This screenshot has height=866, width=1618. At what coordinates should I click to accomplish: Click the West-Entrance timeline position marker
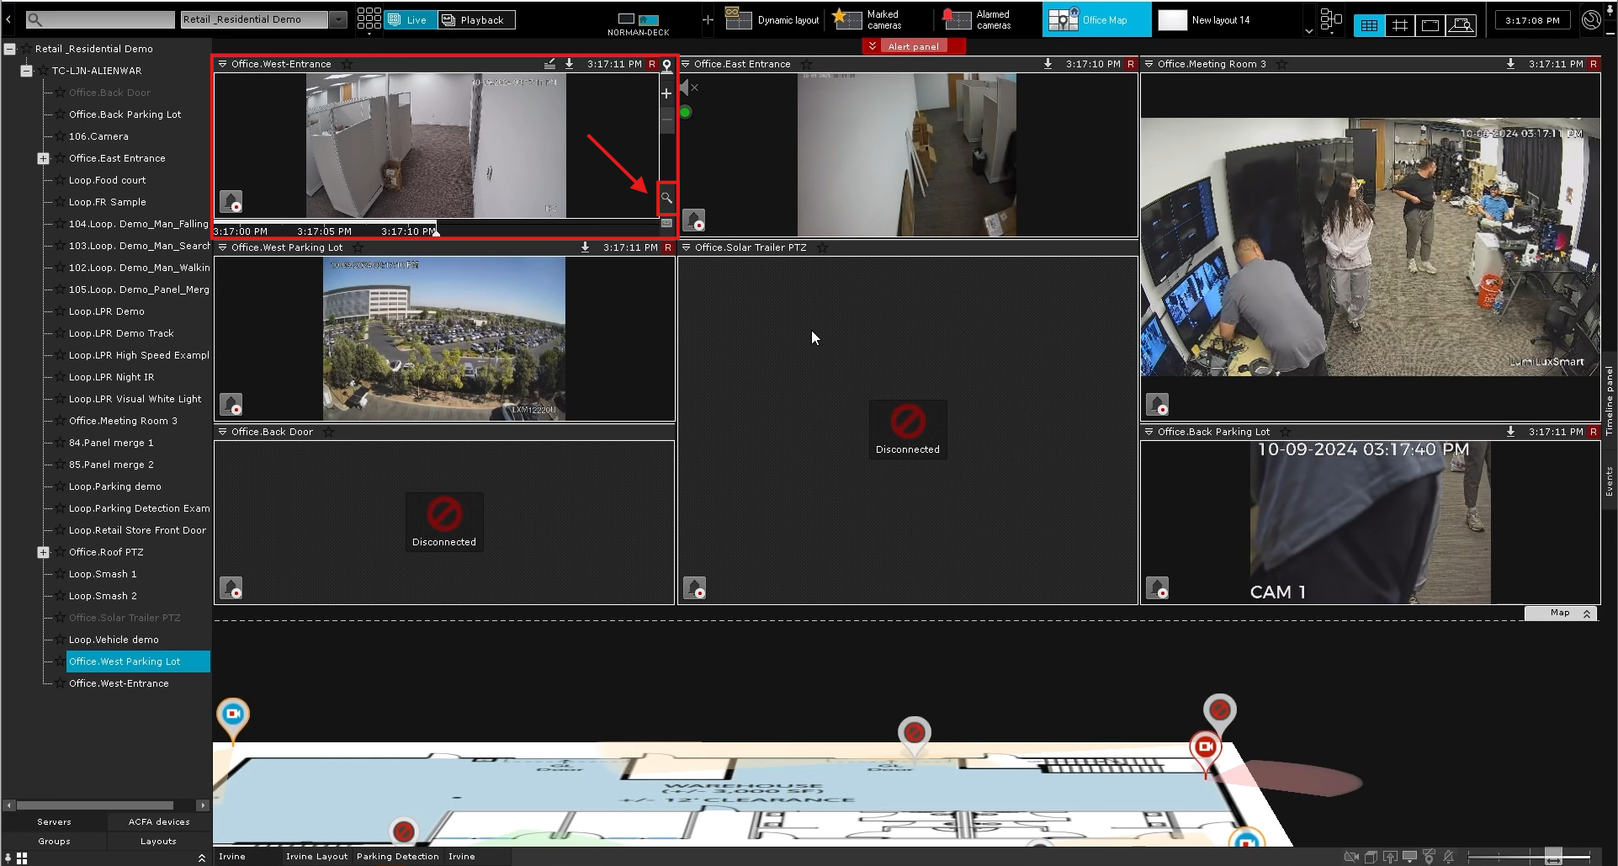[436, 231]
